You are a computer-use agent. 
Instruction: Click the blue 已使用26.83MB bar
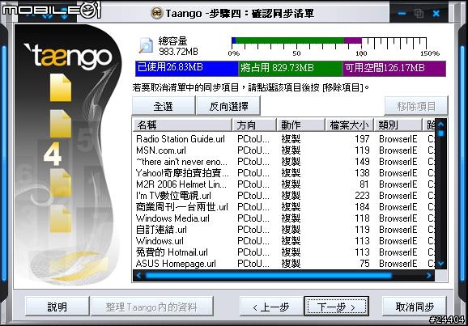[x=187, y=69]
